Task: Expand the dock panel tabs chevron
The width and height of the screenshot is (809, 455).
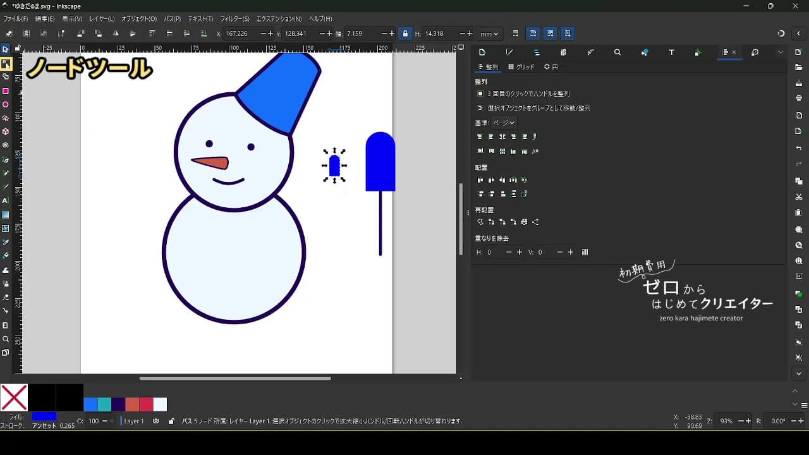Action: (x=781, y=52)
